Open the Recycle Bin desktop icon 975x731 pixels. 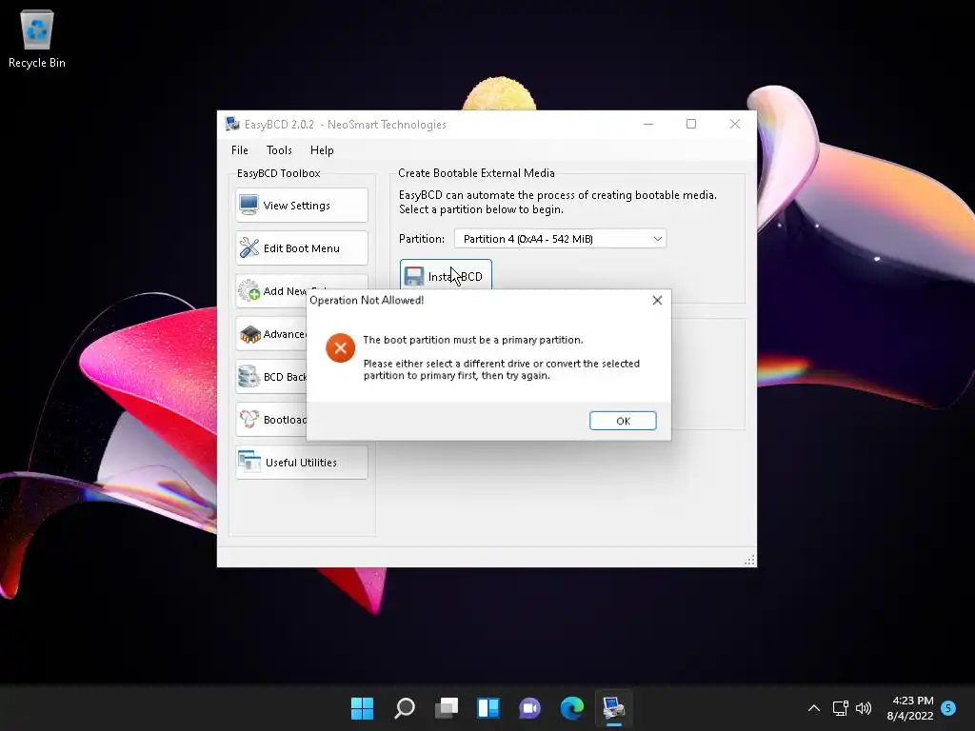click(x=37, y=38)
